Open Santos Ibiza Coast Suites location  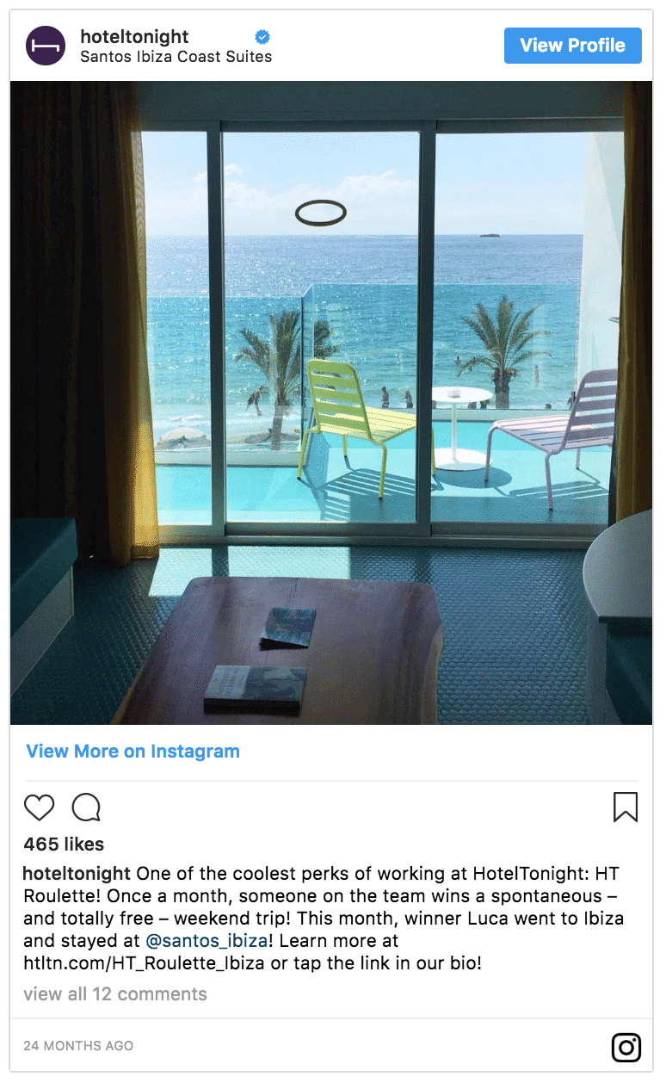click(x=176, y=57)
